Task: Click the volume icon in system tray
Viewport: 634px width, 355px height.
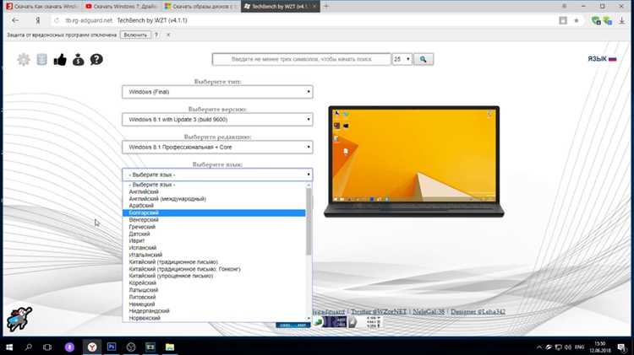Action: tap(568, 347)
